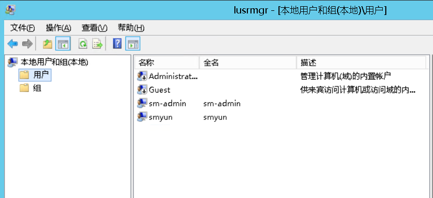Toggle the Show/Hide Console Tree icon
433x198 pixels.
click(63, 43)
